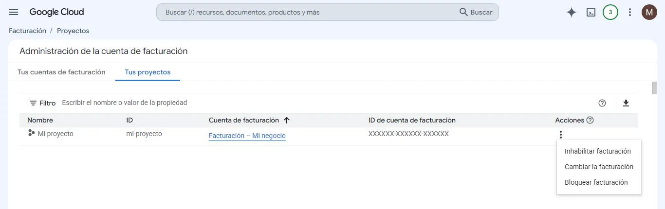Activate Cloud Shell terminal icon
This screenshot has width=665, height=209.
(591, 12)
